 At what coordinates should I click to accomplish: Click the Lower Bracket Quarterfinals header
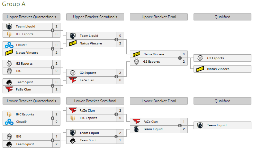(x=31, y=101)
